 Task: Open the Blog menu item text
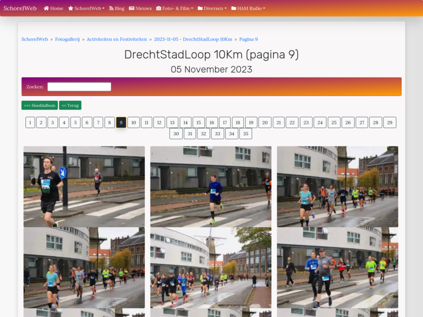point(119,8)
